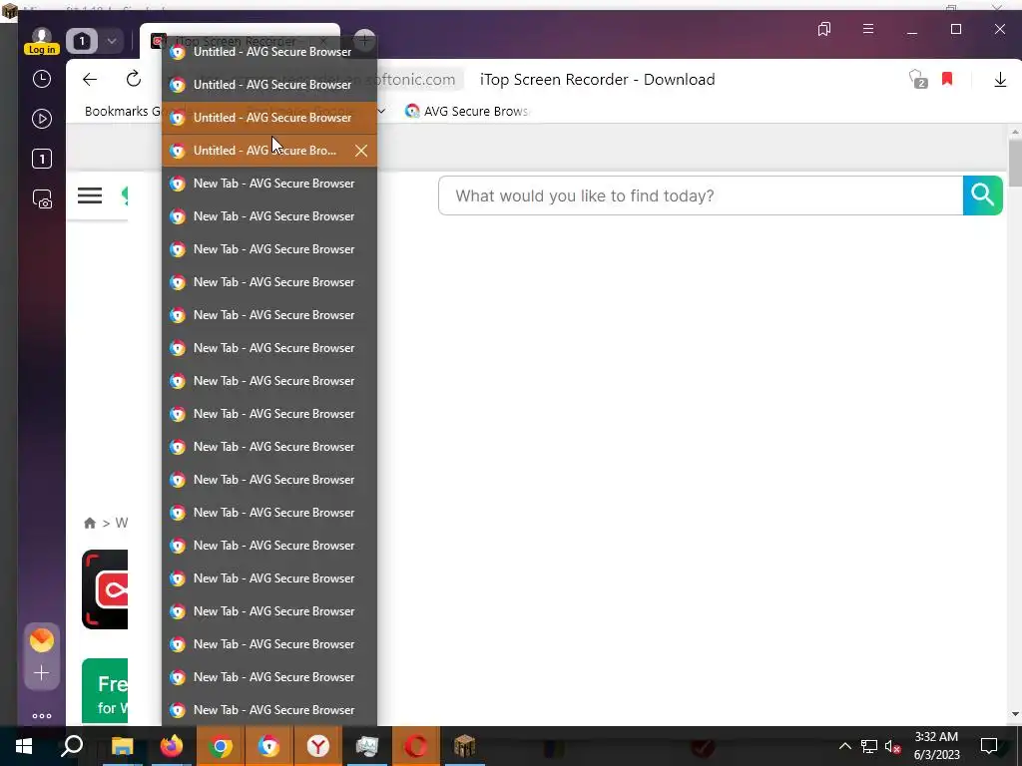Open File Explorer from taskbar
Screen dimensions: 1022x766
coord(122,746)
